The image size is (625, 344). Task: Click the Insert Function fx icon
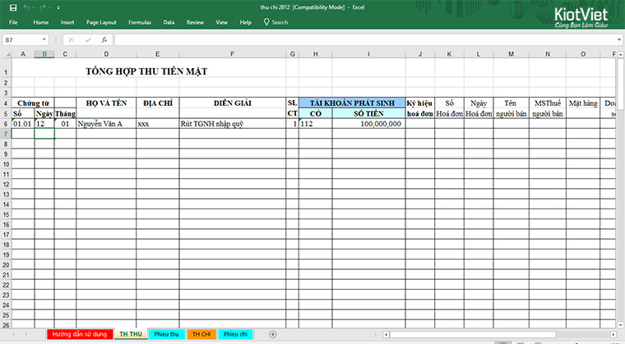click(104, 39)
